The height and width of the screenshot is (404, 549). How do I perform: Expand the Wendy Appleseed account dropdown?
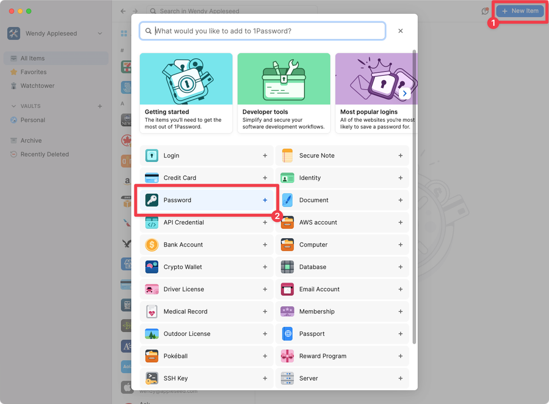99,33
